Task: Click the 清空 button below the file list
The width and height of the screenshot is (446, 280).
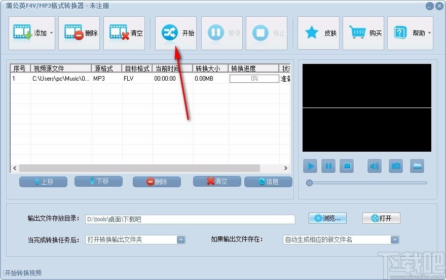Action: click(x=217, y=181)
